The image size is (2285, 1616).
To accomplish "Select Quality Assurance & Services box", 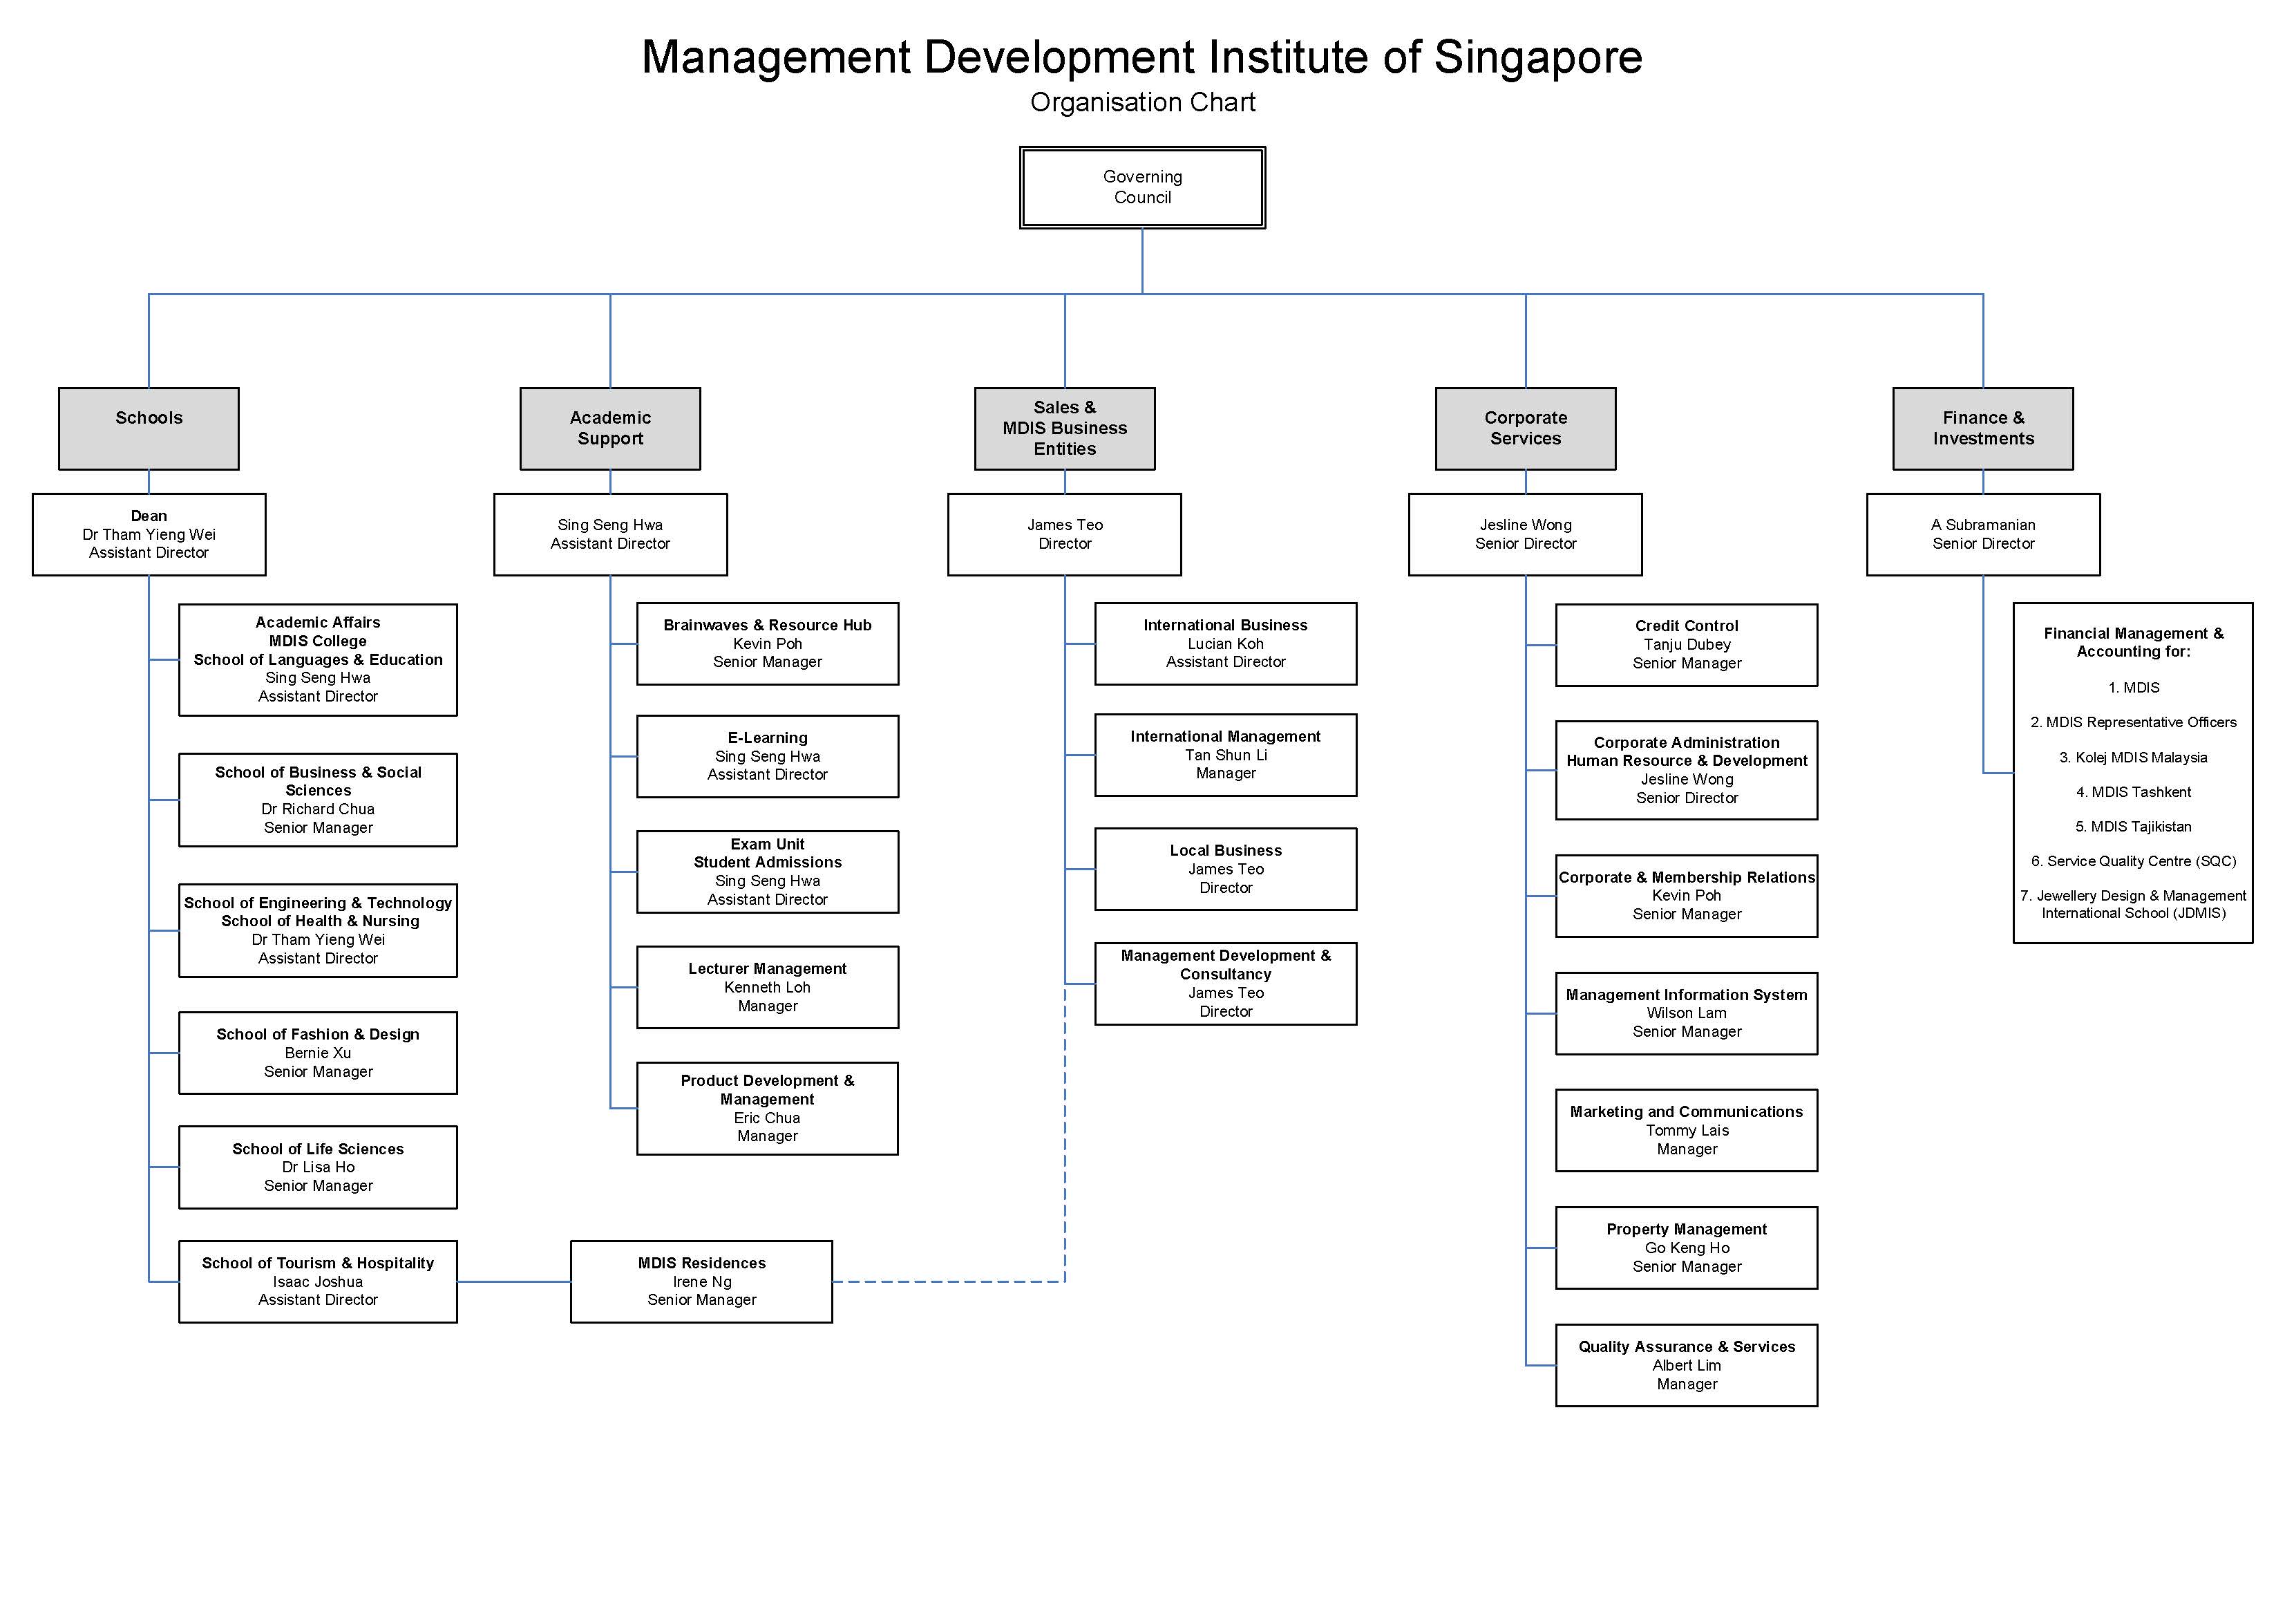I will [x=1687, y=1365].
